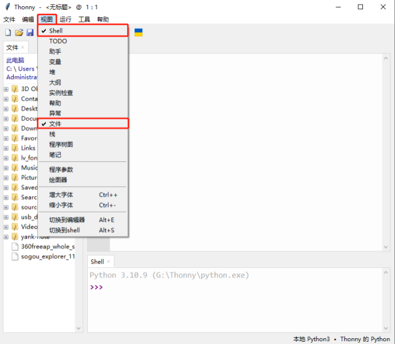Screen dimensions: 395x344
Task: Click the 此电脑 link in files panel
Action: (15, 60)
